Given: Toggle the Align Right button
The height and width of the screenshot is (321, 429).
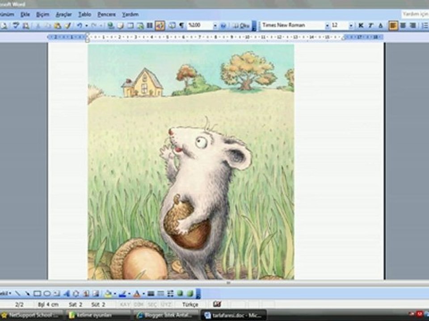Looking at the screenshot, I should point(413,26).
